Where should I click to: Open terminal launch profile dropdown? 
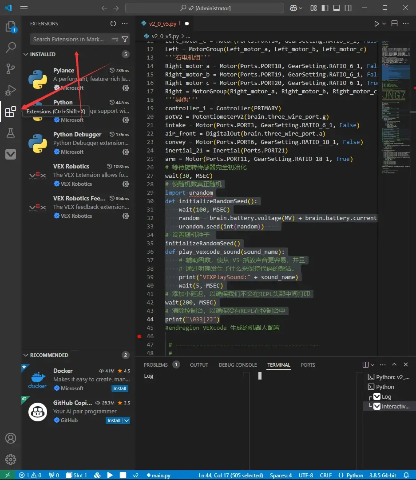click(x=372, y=364)
